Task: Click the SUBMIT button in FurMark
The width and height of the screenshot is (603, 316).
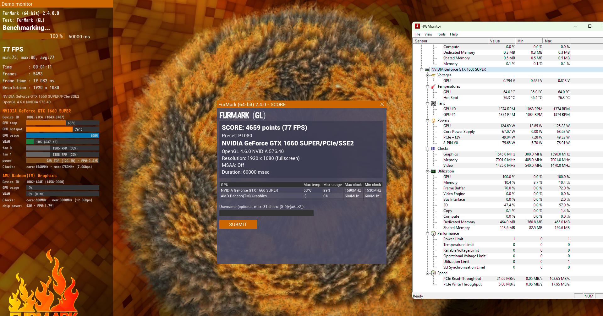Action: tap(238, 224)
